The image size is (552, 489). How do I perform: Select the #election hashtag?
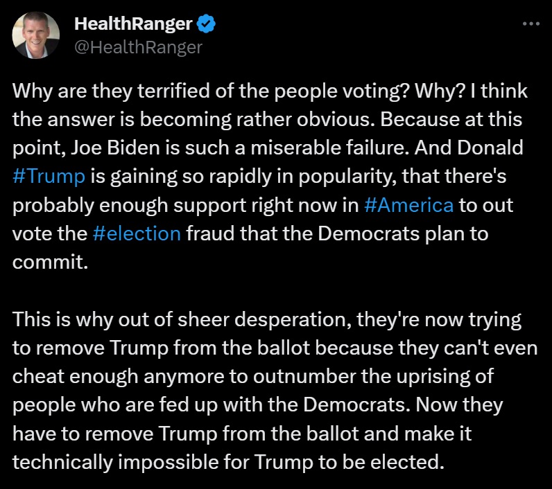pos(136,233)
